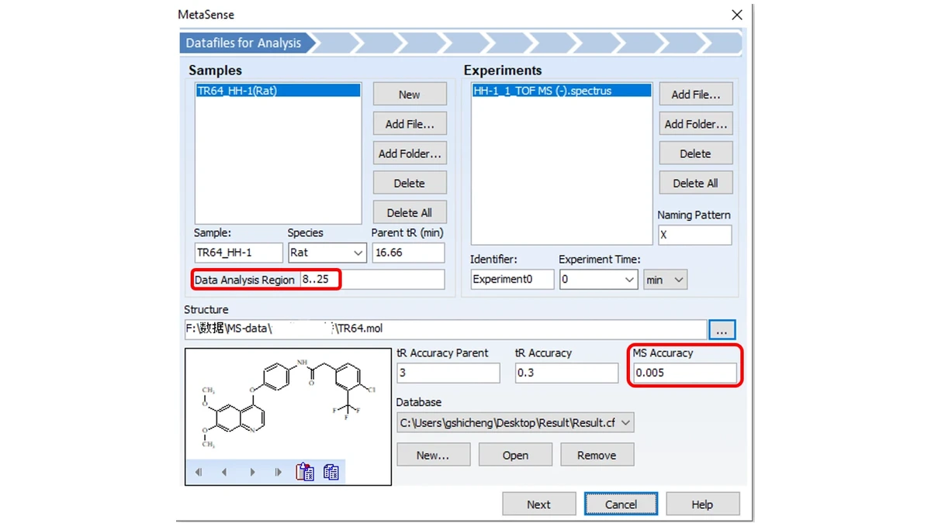Click Add File in Samples section
Image resolution: width=931 pixels, height=523 pixels.
(x=410, y=124)
